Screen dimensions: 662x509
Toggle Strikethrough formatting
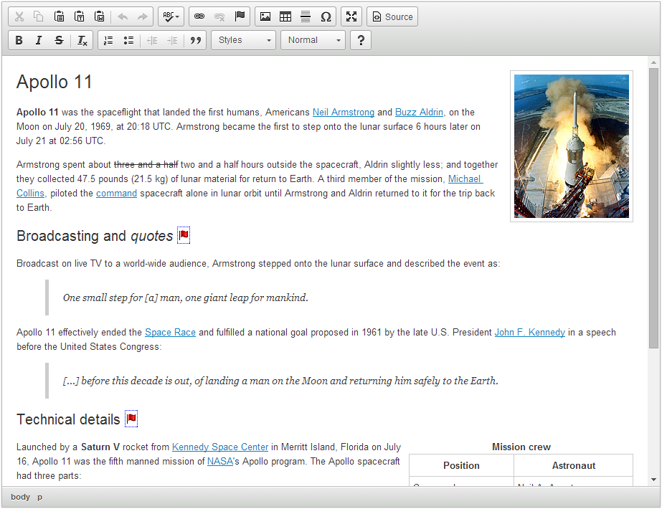pyautogui.click(x=59, y=40)
